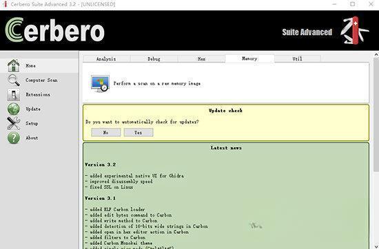
Task: Click the Swiss army knife logo
Action: [x=355, y=31]
